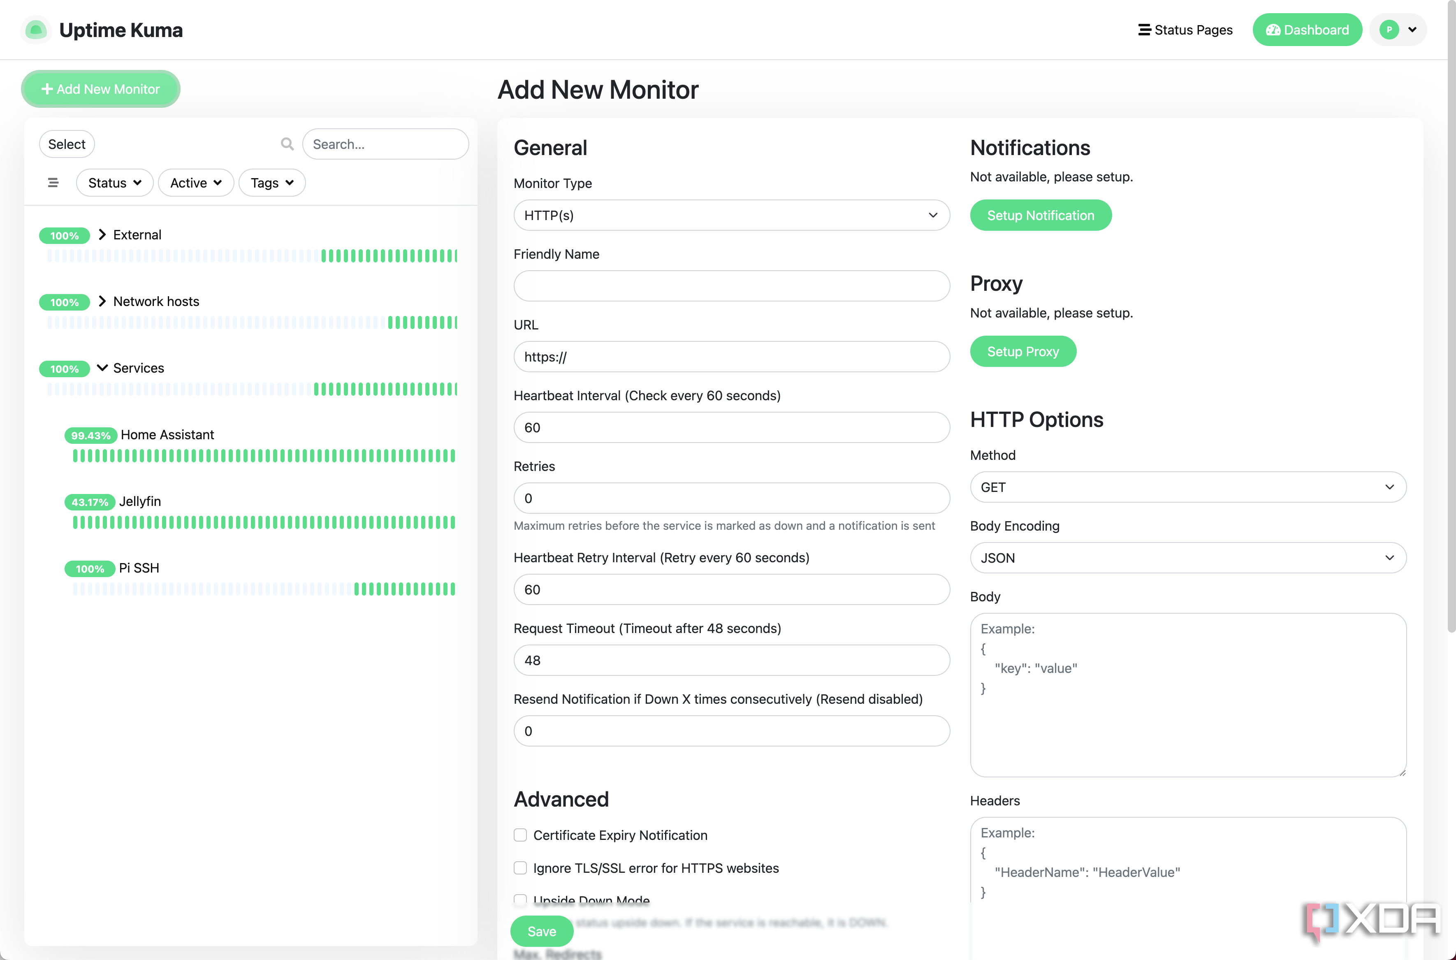
Task: Click Home Assistant heartbeat bar
Action: tap(264, 455)
